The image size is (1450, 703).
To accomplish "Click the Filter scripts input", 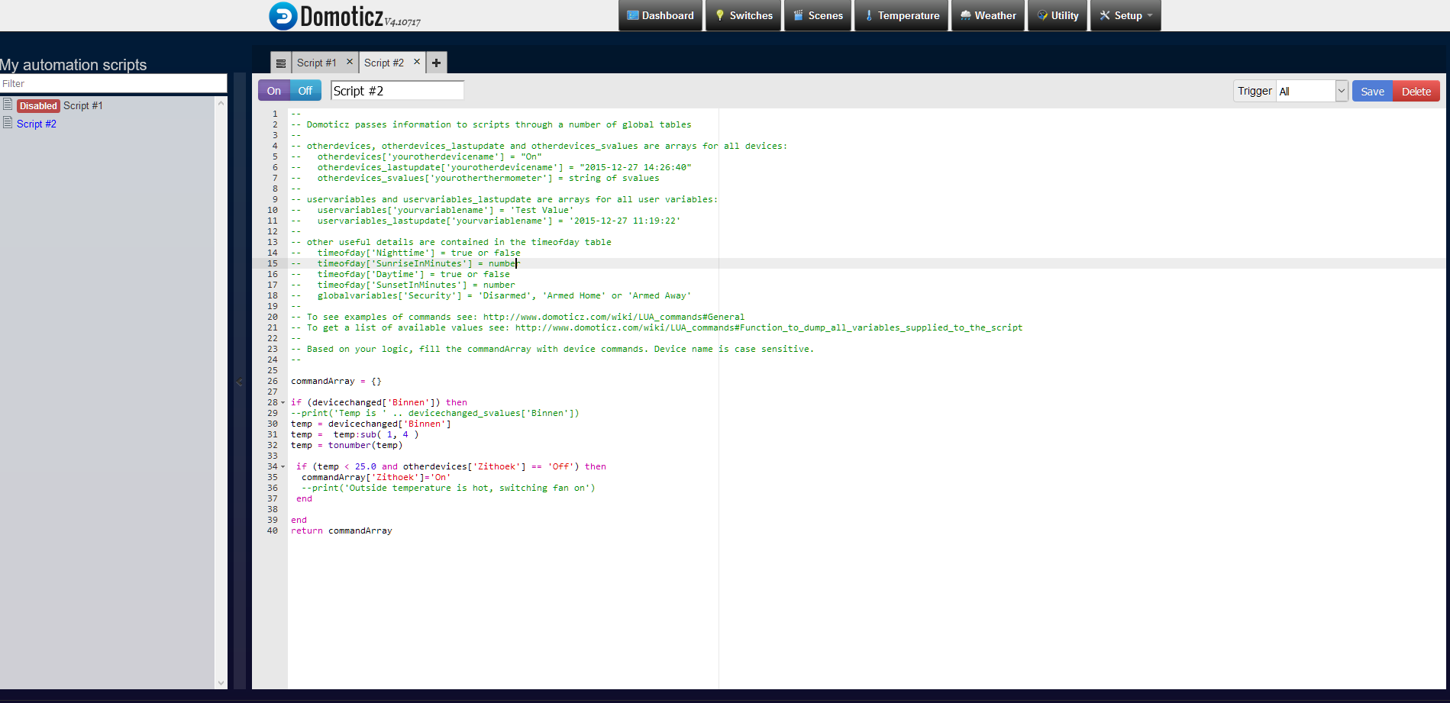I will click(x=113, y=84).
